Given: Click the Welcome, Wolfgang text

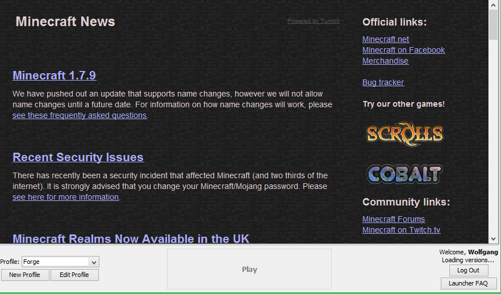Looking at the screenshot, I should [x=469, y=252].
